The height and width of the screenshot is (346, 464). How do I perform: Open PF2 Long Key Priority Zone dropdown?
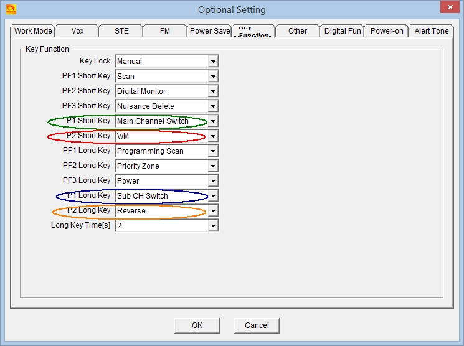[x=213, y=166]
